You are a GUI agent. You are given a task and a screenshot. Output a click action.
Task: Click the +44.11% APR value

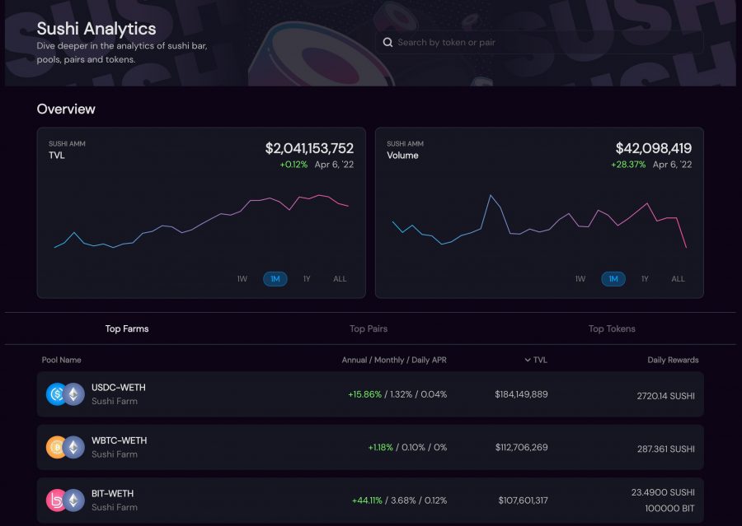367,500
